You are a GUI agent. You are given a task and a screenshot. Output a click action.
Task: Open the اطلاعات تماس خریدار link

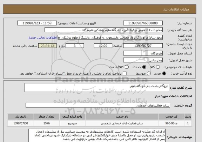(42, 38)
